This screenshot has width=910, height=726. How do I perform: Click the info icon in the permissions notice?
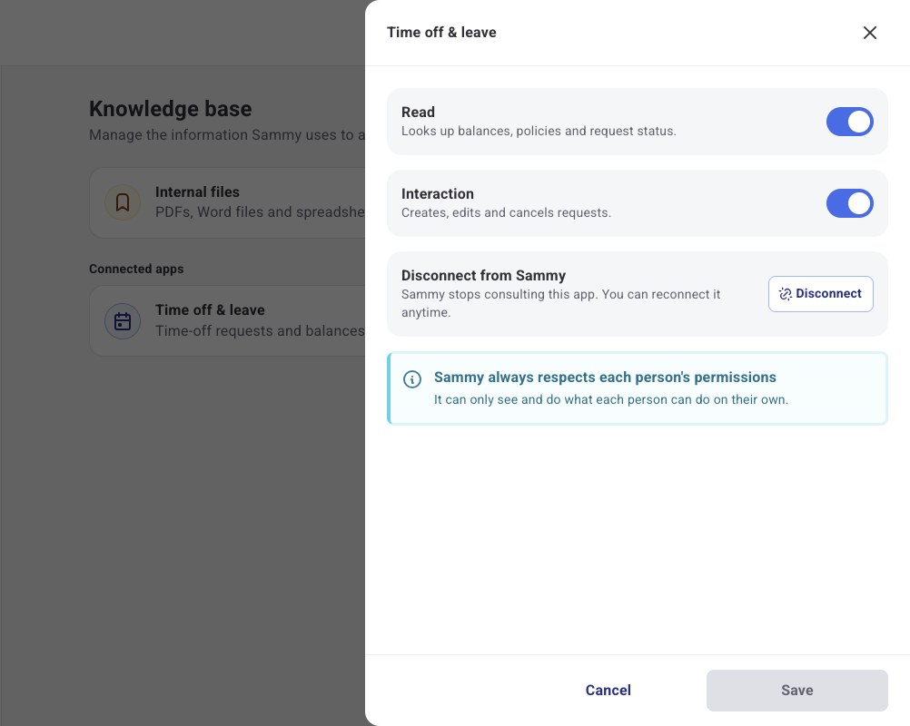coord(412,379)
